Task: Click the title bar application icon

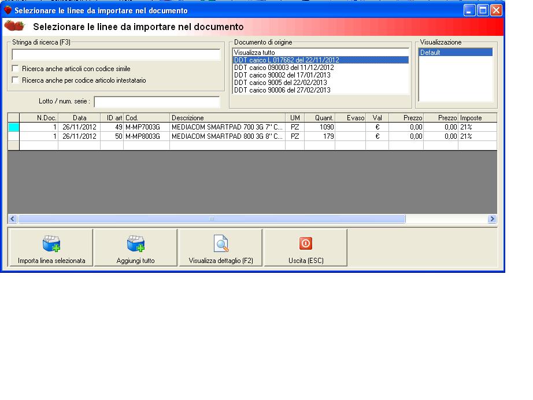Action: click(x=8, y=10)
